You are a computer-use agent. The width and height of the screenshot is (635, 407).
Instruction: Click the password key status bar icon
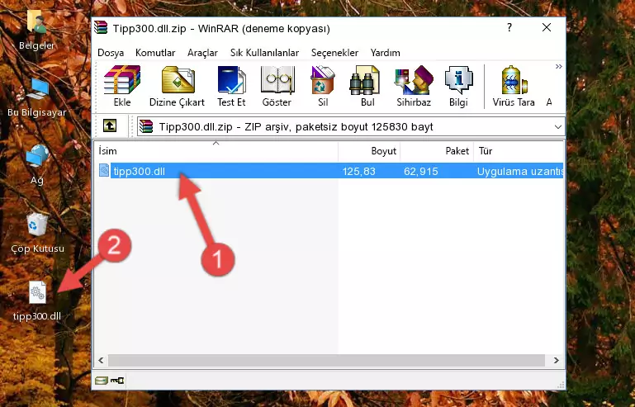pyautogui.click(x=117, y=381)
